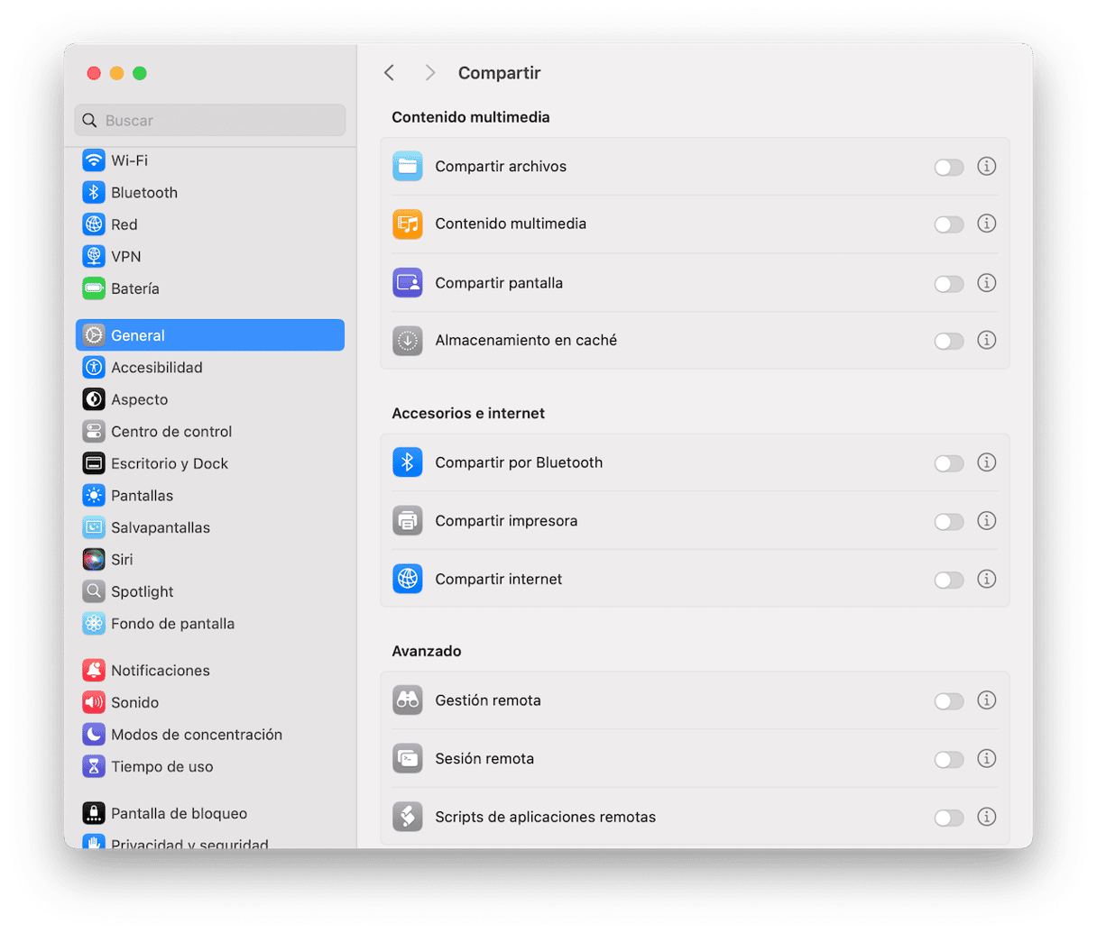The height and width of the screenshot is (933, 1097).
Task: Open Notificaciones settings label
Action: 161,671
